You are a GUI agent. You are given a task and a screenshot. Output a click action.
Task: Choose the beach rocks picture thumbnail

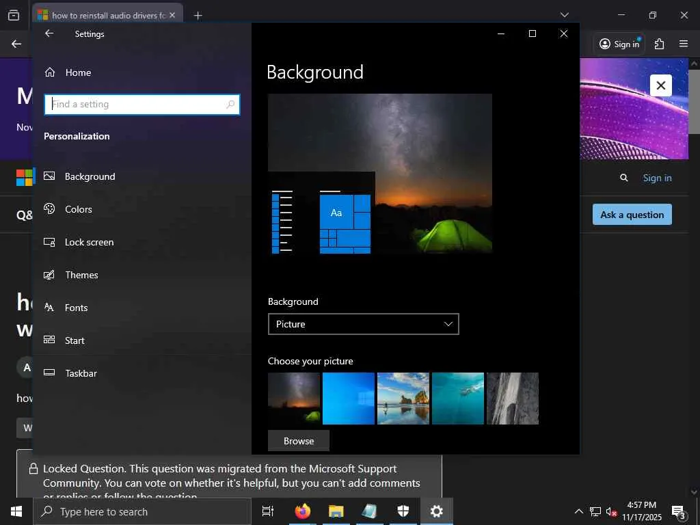pos(403,399)
